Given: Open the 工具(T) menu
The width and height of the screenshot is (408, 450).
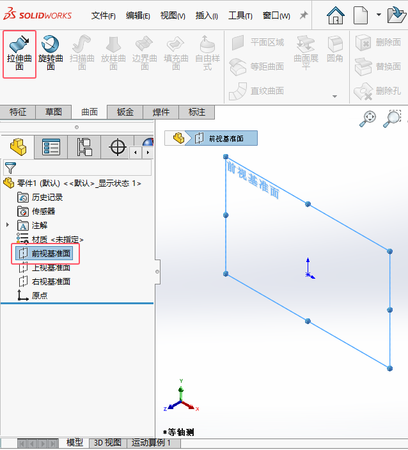Looking at the screenshot, I should (240, 15).
